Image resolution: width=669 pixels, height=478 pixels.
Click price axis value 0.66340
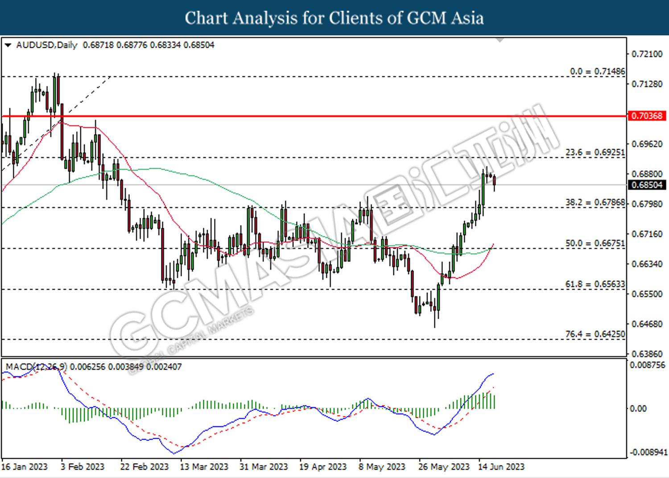point(647,264)
